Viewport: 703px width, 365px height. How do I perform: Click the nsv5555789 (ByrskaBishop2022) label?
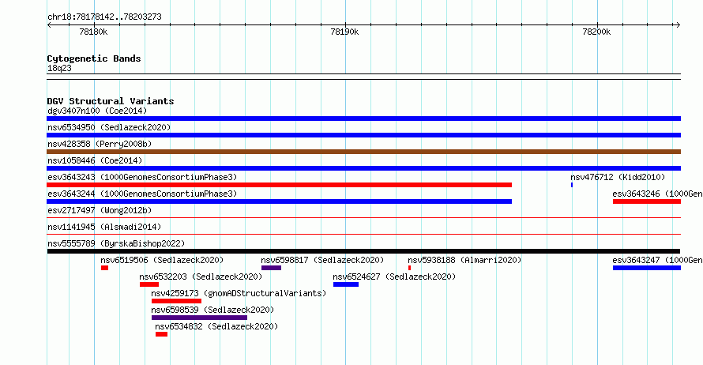[116, 243]
